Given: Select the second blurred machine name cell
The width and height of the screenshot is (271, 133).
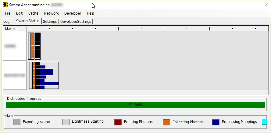Looking at the screenshot, I should coord(15,75).
